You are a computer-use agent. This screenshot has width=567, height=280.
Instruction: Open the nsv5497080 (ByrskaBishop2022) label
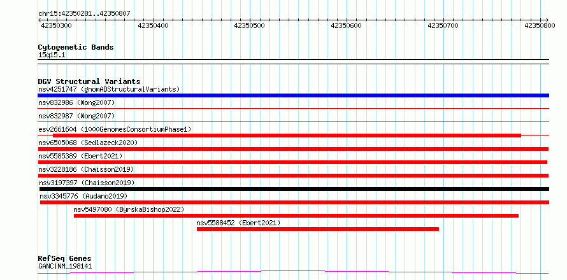tap(129, 209)
